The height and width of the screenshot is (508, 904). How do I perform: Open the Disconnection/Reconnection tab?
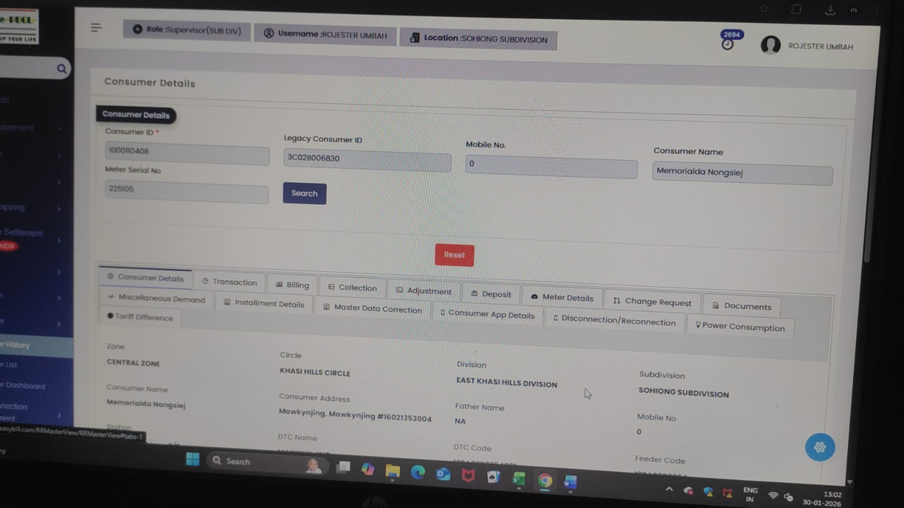[x=614, y=321]
